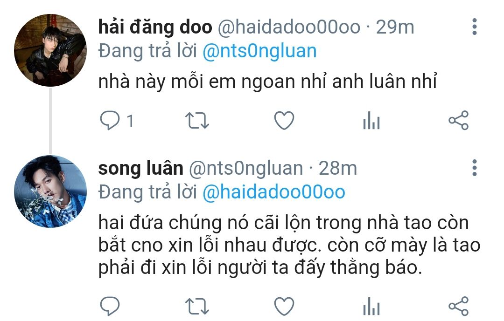The width and height of the screenshot is (504, 321).
Task: View analytics for song luân's tweet
Action: (371, 306)
